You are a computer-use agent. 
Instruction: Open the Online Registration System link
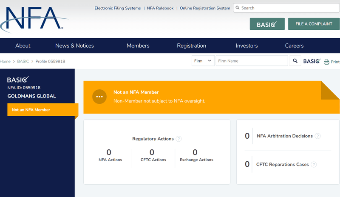pos(205,8)
